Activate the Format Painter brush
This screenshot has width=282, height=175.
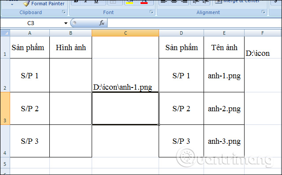(44, 4)
